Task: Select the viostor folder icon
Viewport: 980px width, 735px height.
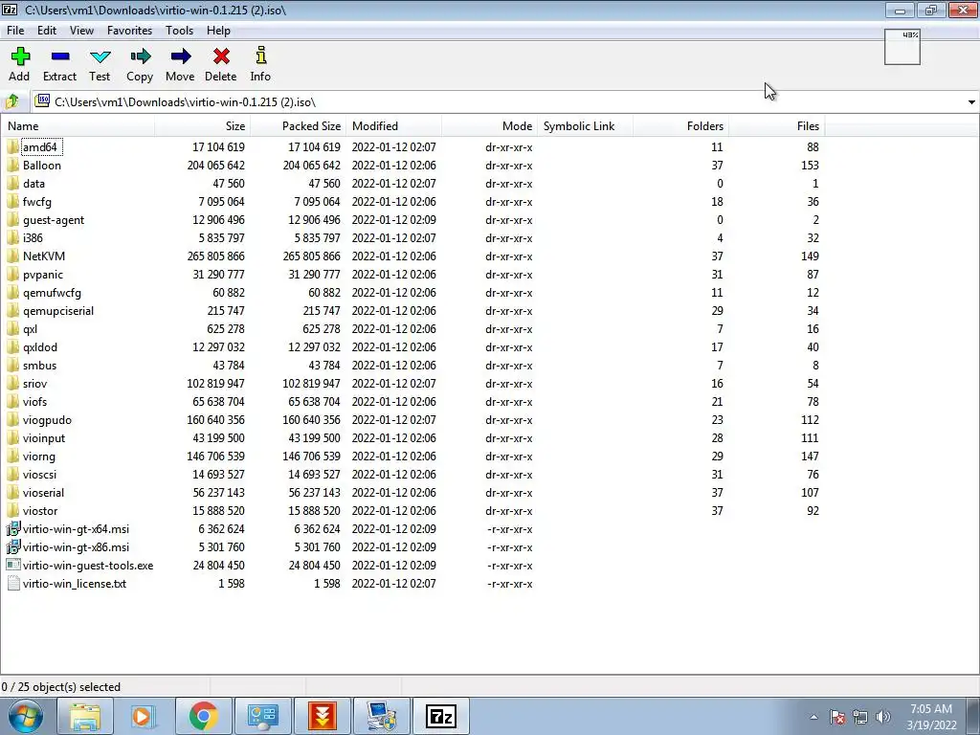Action: tap(12, 511)
